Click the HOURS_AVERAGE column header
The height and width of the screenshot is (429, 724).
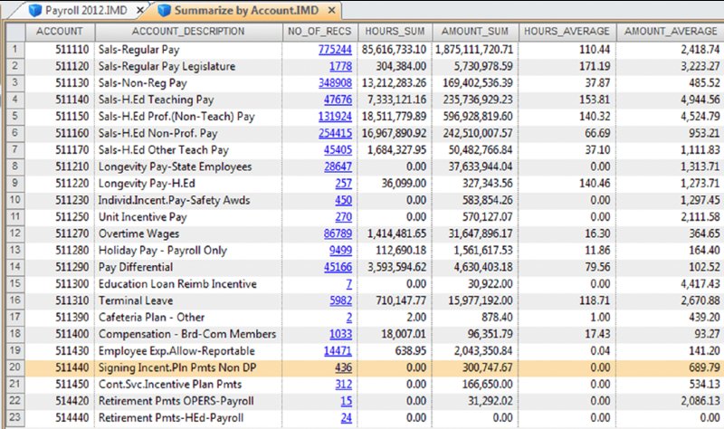click(567, 32)
